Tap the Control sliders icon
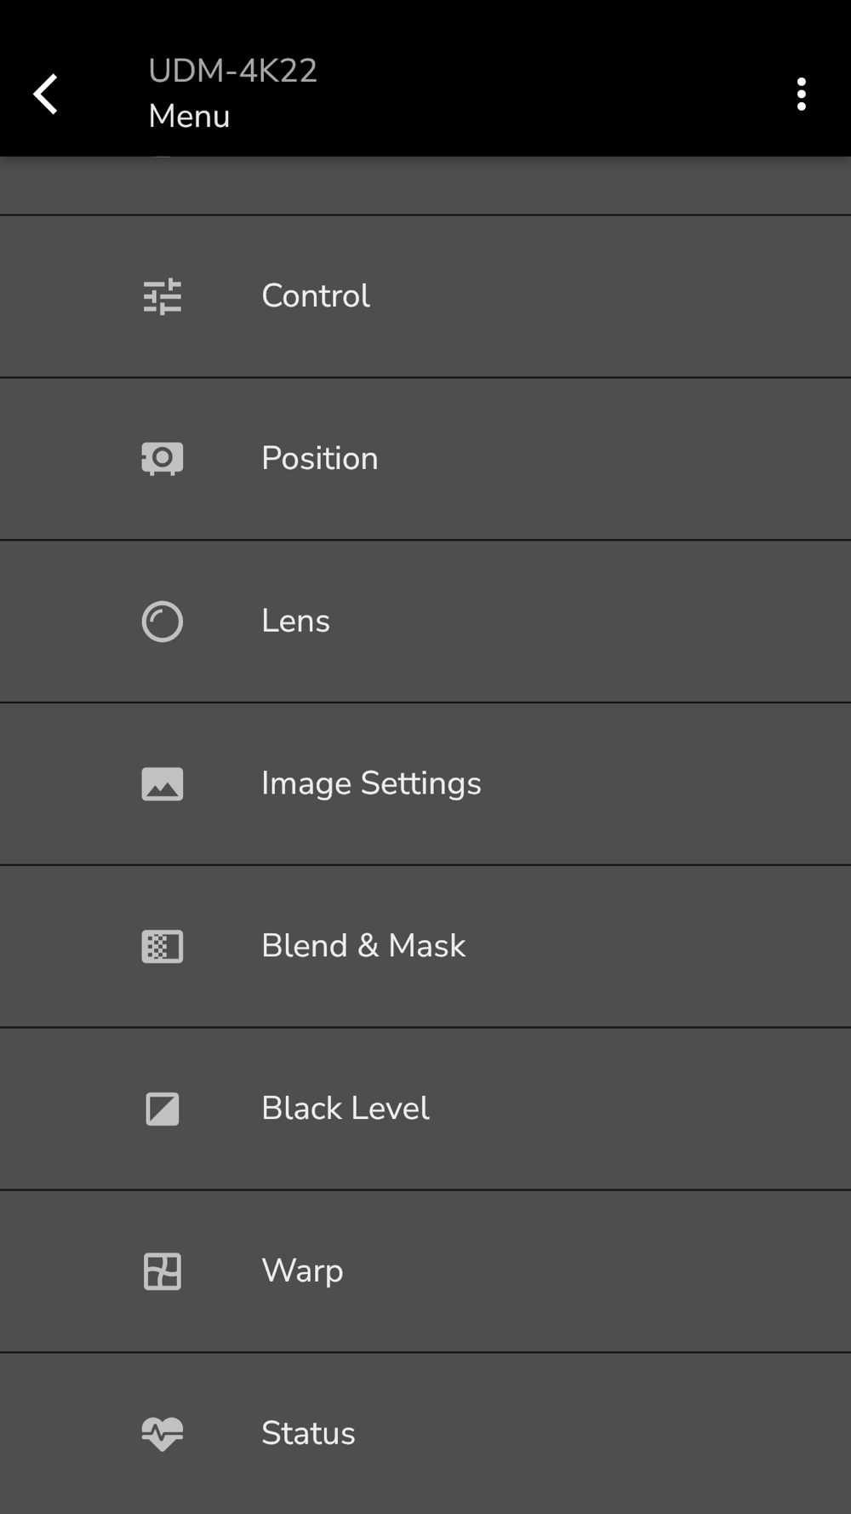 [162, 296]
